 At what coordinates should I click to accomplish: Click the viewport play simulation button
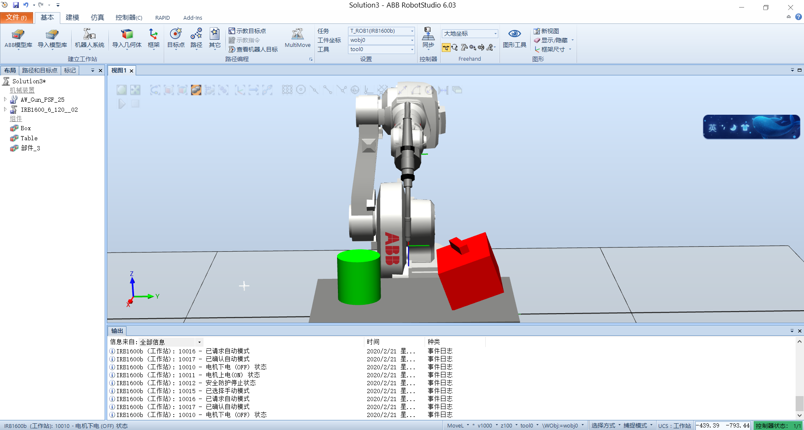click(x=122, y=103)
